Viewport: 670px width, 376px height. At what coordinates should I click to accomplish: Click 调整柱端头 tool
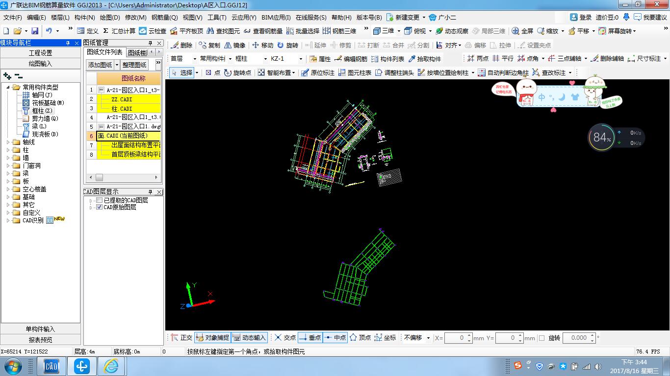pyautogui.click(x=394, y=72)
